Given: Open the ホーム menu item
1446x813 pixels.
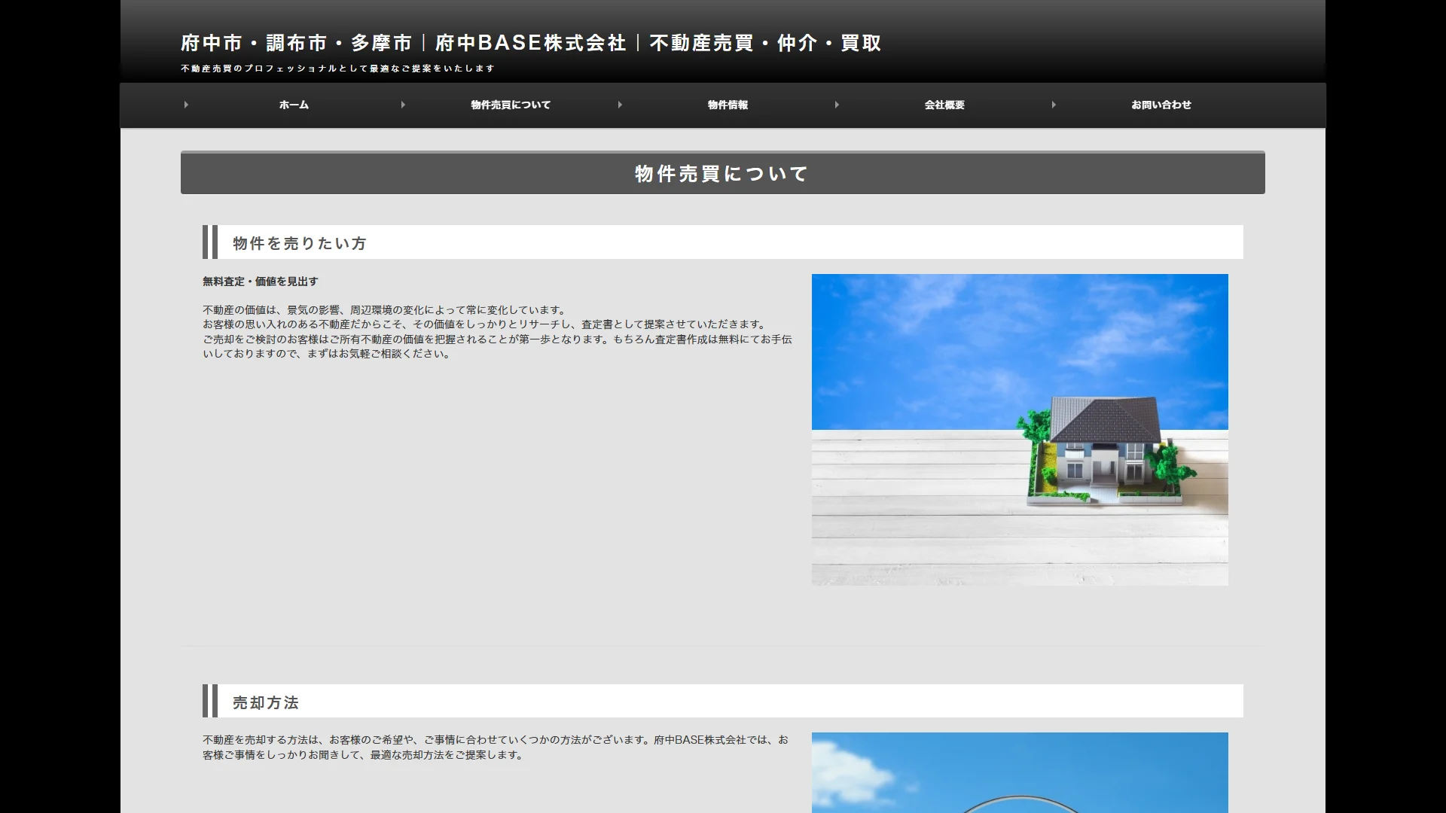Looking at the screenshot, I should pyautogui.click(x=294, y=105).
